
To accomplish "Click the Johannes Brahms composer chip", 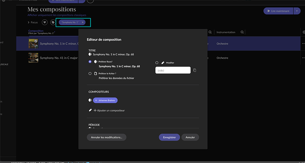I will point(105,100).
